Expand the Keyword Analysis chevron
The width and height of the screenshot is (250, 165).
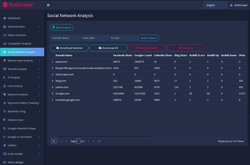(39, 94)
